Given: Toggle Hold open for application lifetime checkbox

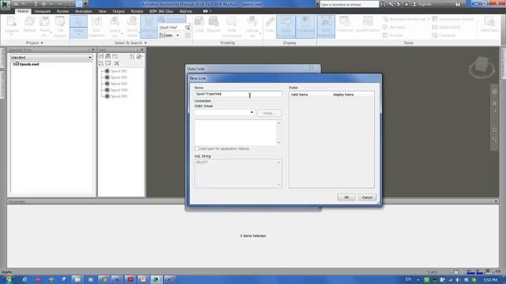Looking at the screenshot, I should tap(197, 148).
